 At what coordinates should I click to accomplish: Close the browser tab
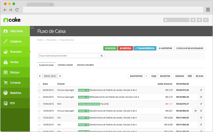click(x=51, y=4)
